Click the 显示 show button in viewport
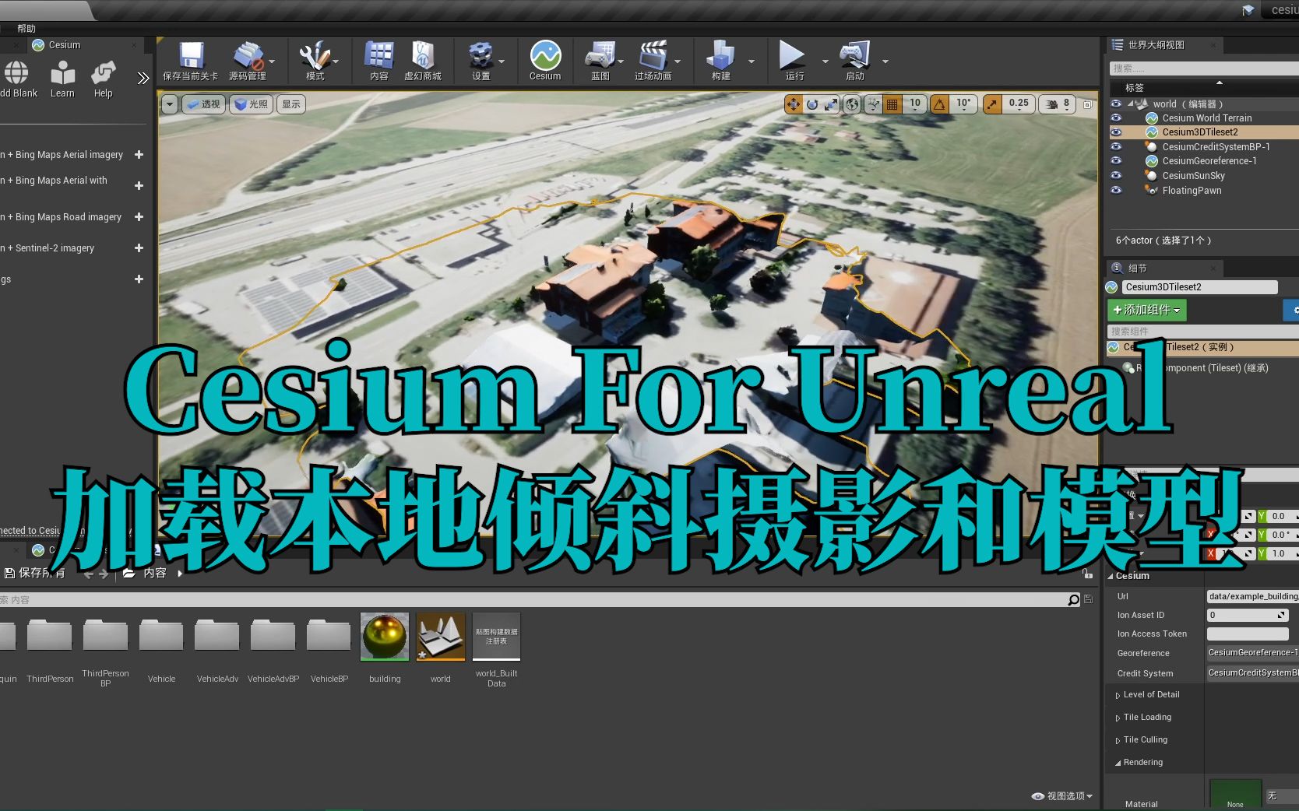 click(x=291, y=104)
